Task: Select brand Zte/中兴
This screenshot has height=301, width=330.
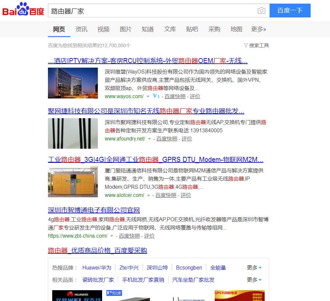Action: point(129,268)
